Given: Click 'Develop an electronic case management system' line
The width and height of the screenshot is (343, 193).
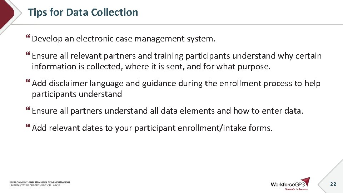Looking at the screenshot, I should click(124, 39).
